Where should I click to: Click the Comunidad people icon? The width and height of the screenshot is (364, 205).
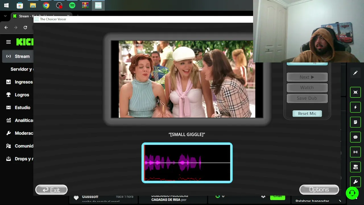click(x=9, y=146)
